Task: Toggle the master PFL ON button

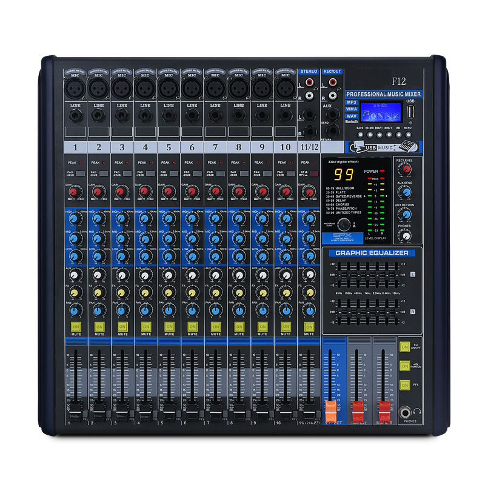Action: (x=404, y=386)
